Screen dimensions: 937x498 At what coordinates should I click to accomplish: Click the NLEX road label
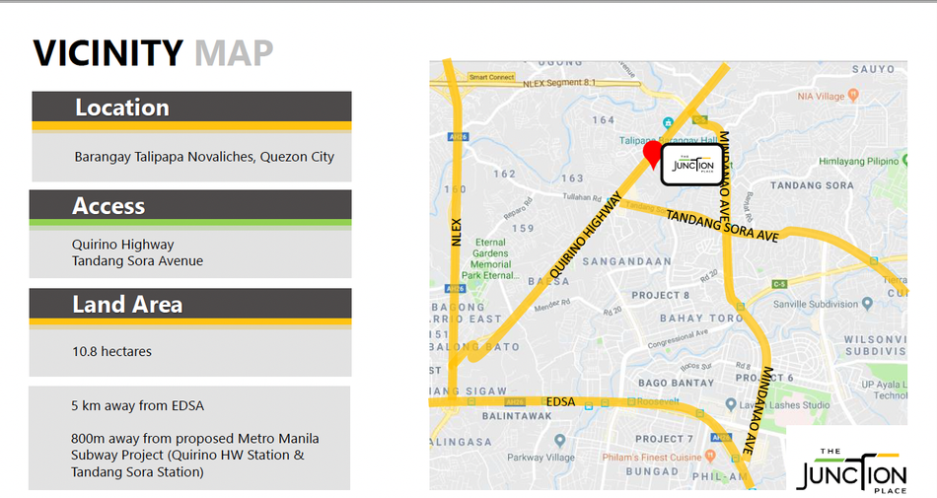[x=457, y=233]
